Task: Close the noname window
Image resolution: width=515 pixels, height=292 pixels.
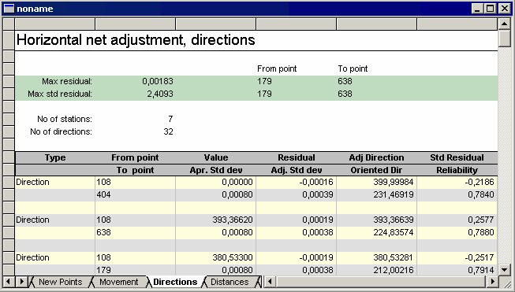Action: 504,9
